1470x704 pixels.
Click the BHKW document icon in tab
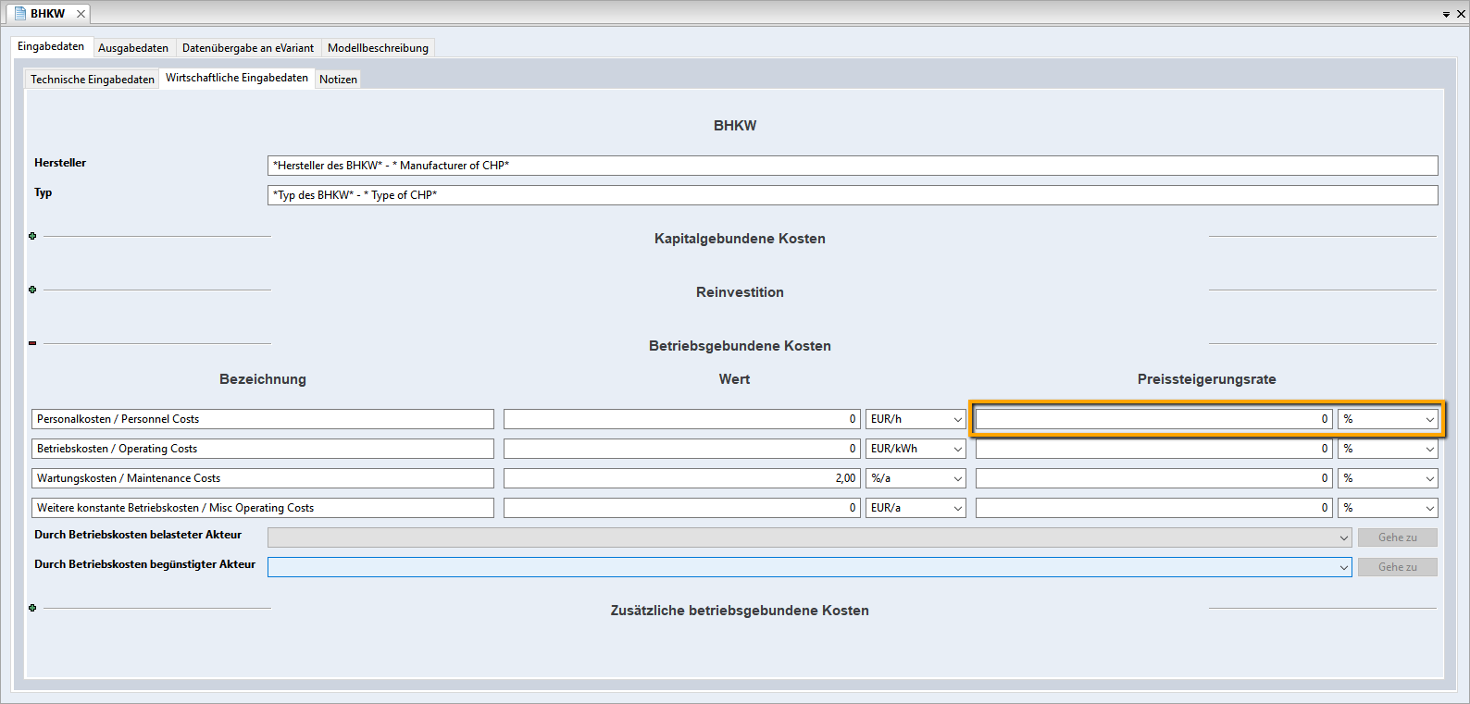pyautogui.click(x=20, y=14)
